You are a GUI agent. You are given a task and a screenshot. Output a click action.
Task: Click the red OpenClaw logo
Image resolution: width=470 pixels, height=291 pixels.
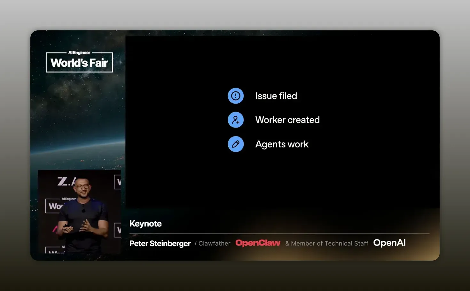point(258,243)
